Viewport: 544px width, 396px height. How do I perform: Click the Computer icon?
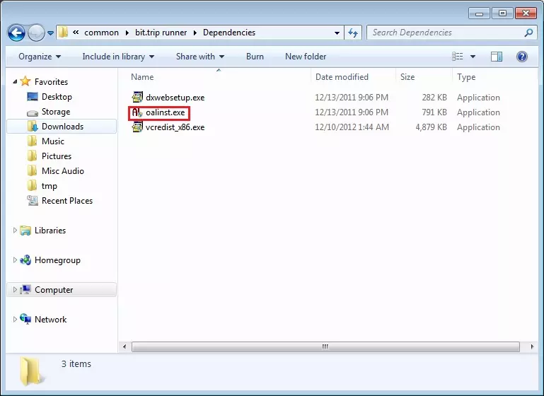click(25, 289)
